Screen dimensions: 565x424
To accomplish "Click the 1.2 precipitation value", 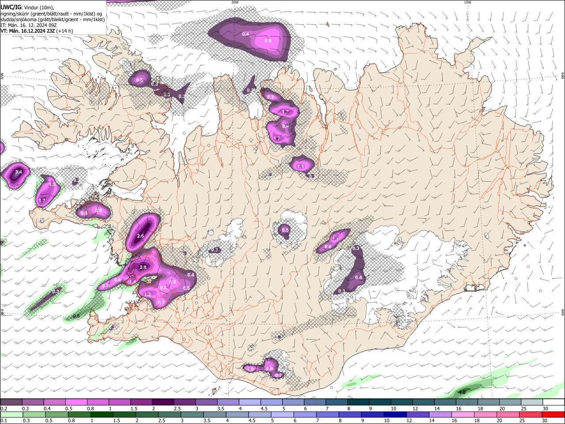I will [147, 294].
